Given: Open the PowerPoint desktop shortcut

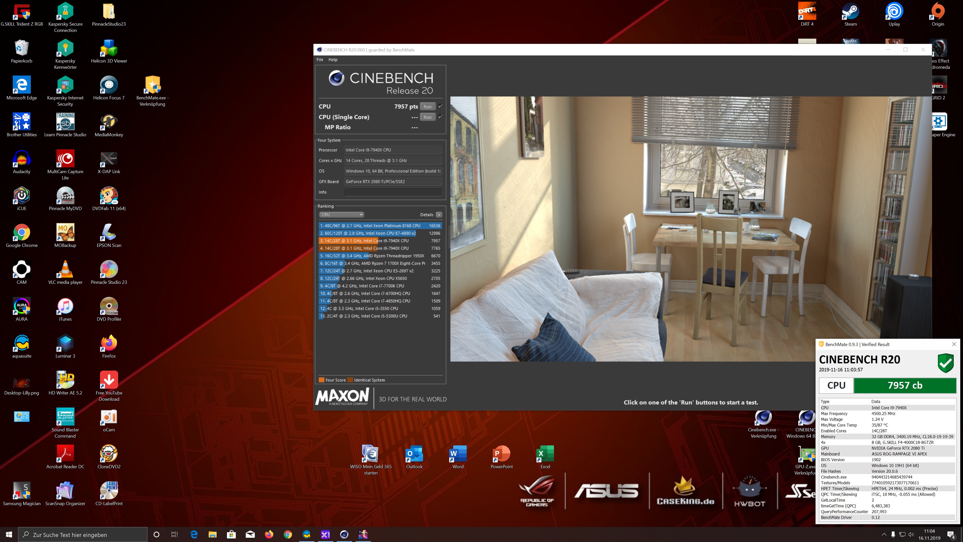Looking at the screenshot, I should 502,457.
